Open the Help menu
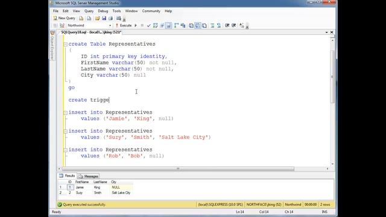 click(168, 11)
